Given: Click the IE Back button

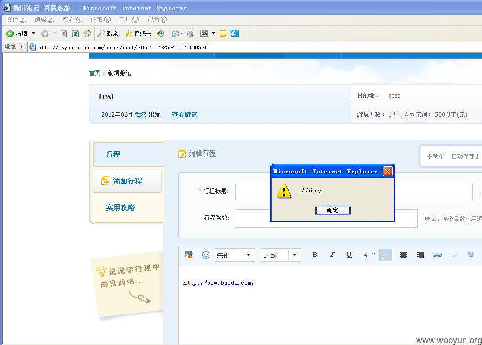Looking at the screenshot, I should pos(17,33).
